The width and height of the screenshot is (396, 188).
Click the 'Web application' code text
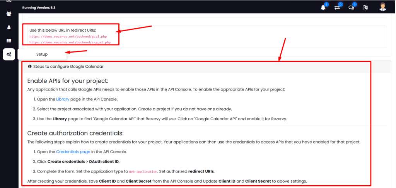(x=143, y=172)
